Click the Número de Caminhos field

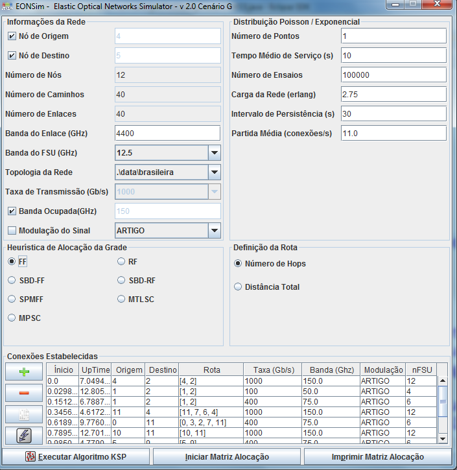click(x=167, y=95)
